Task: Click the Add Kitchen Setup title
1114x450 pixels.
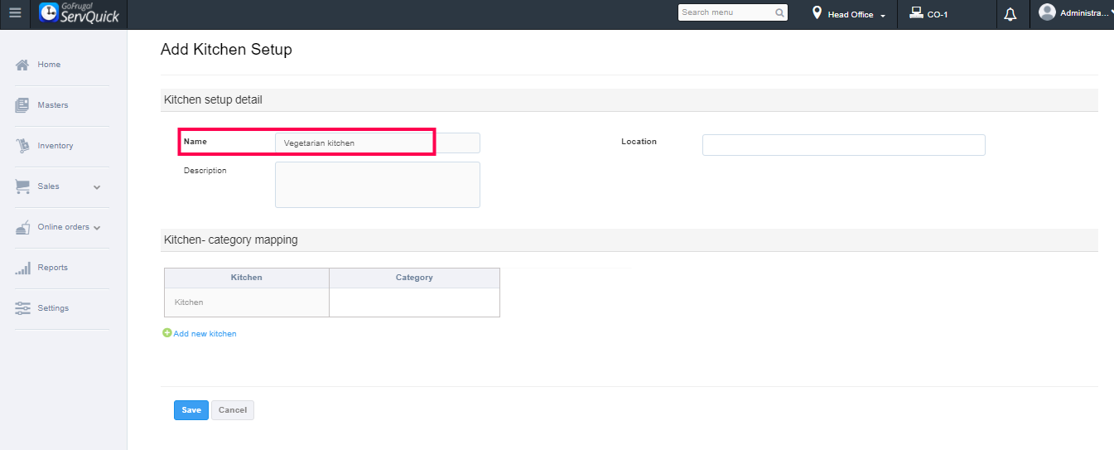Action: click(x=226, y=50)
